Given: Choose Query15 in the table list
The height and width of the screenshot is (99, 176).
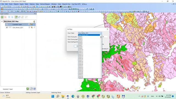Looking at the screenshot, I should [89, 57].
